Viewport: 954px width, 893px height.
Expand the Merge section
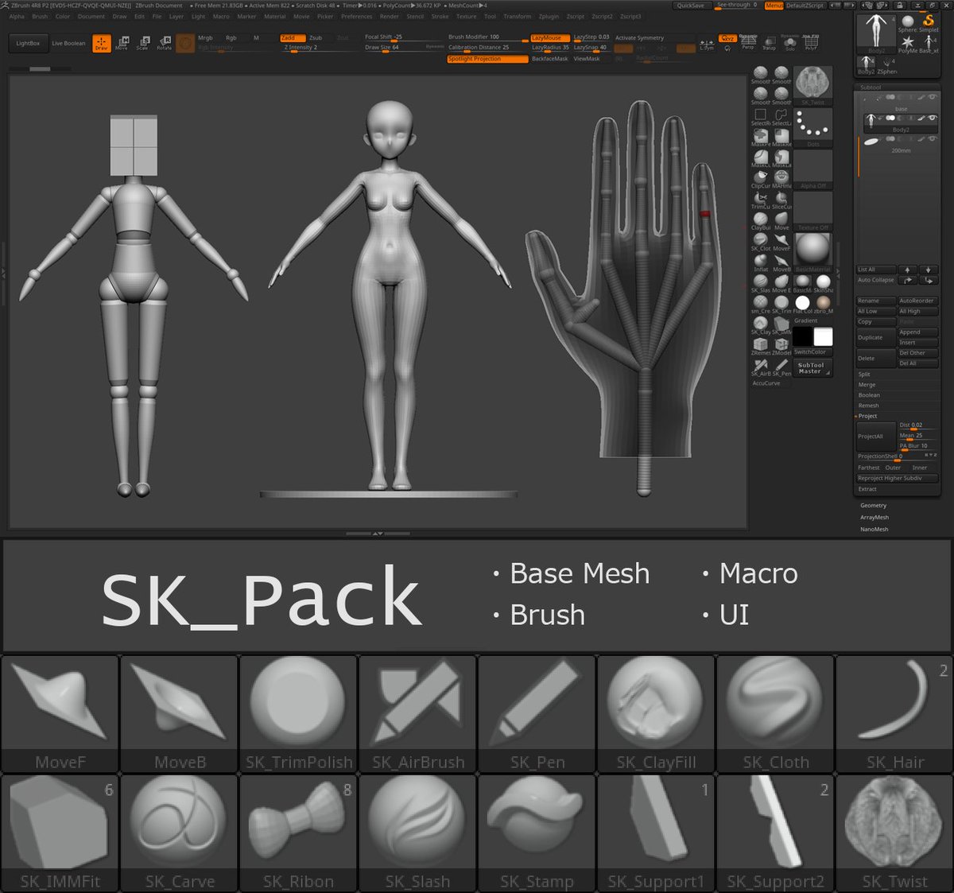[x=867, y=385]
